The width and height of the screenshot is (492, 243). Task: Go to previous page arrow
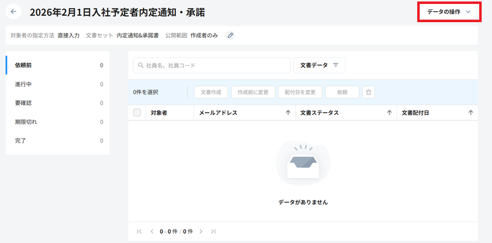(152, 231)
